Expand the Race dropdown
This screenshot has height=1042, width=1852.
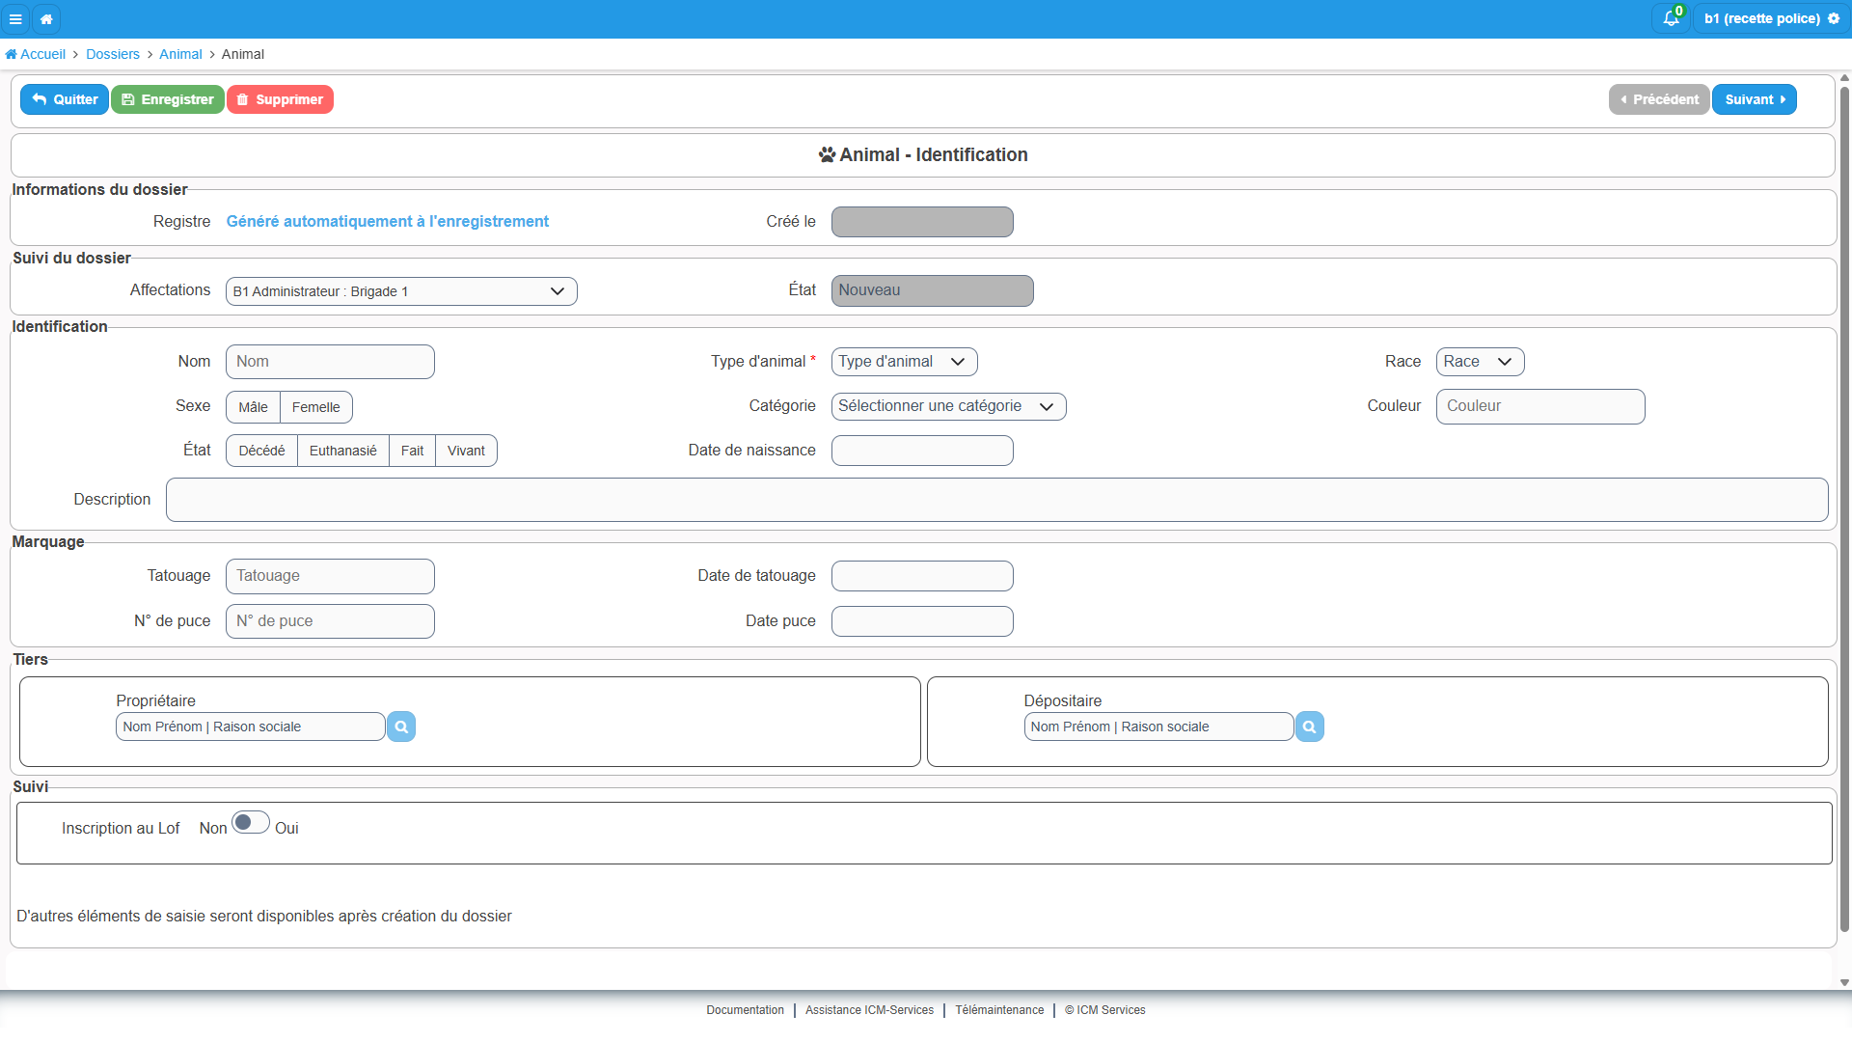tap(1480, 362)
